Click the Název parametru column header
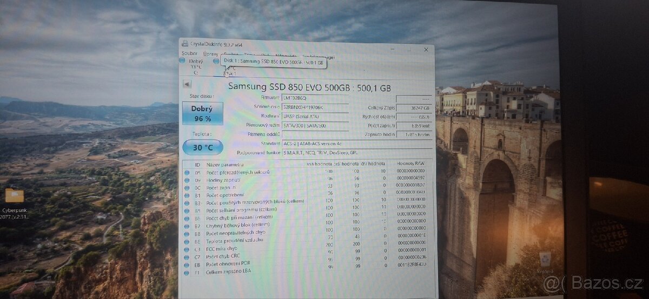The image size is (649, 299). point(224,165)
